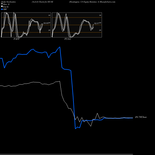Open the MunafaSutra.com title text

108,2
